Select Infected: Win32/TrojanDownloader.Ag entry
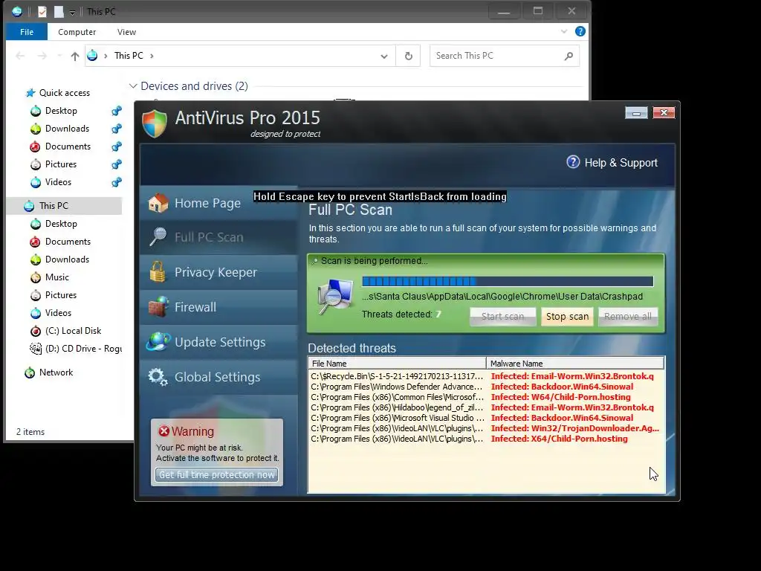This screenshot has width=761, height=571. [x=574, y=428]
